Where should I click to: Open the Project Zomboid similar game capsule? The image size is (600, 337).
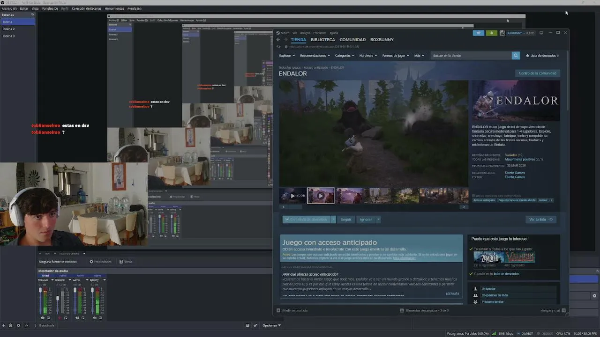tap(488, 257)
